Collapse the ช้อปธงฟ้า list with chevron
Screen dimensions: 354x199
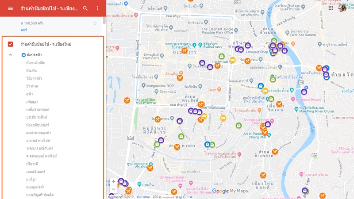coord(10,55)
